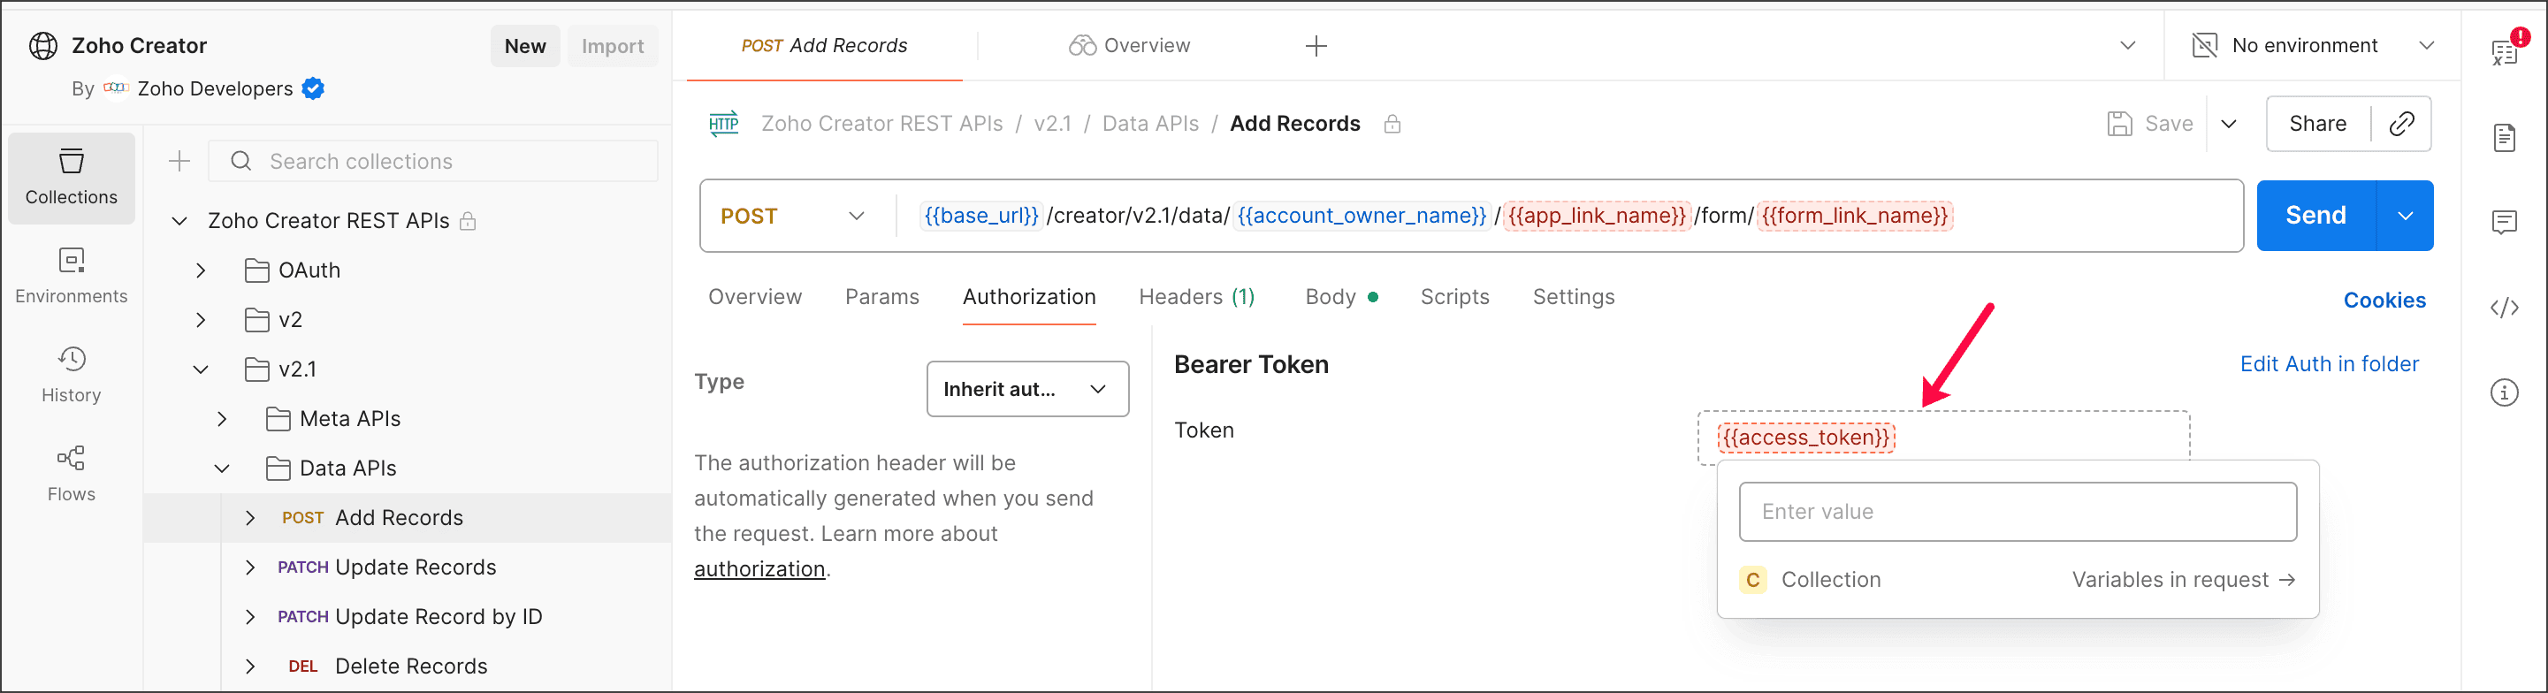Open the POST method dropdown

793,216
